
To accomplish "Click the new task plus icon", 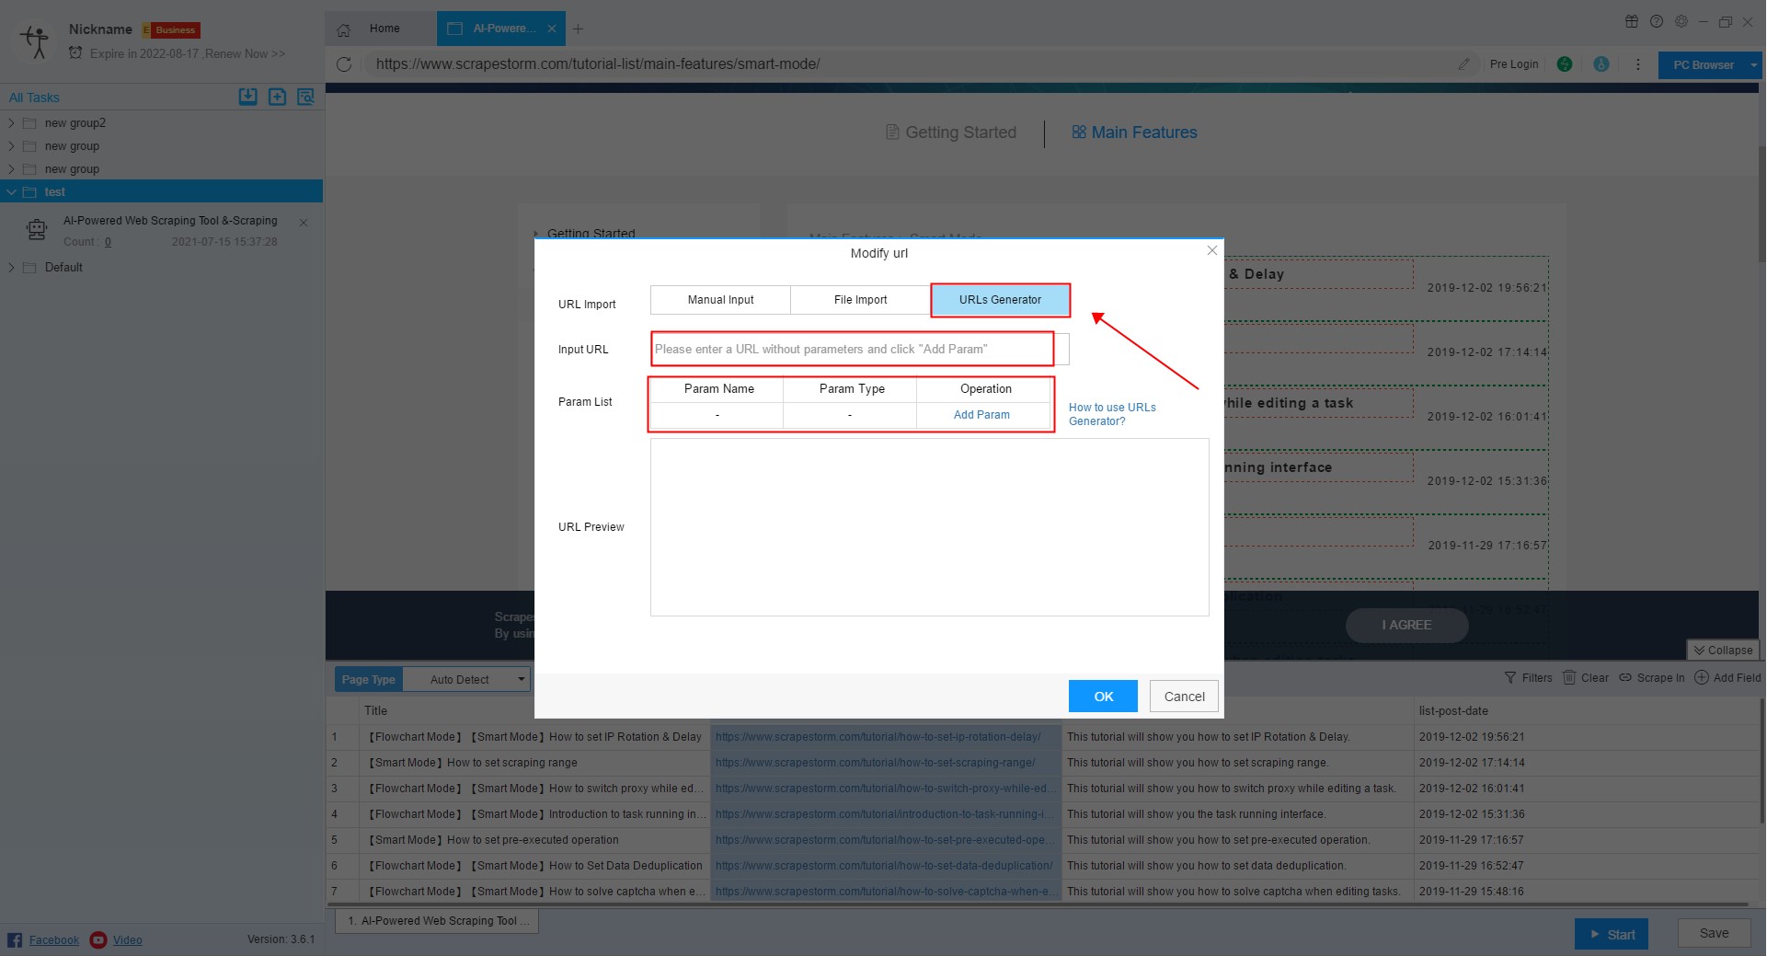I will (277, 97).
